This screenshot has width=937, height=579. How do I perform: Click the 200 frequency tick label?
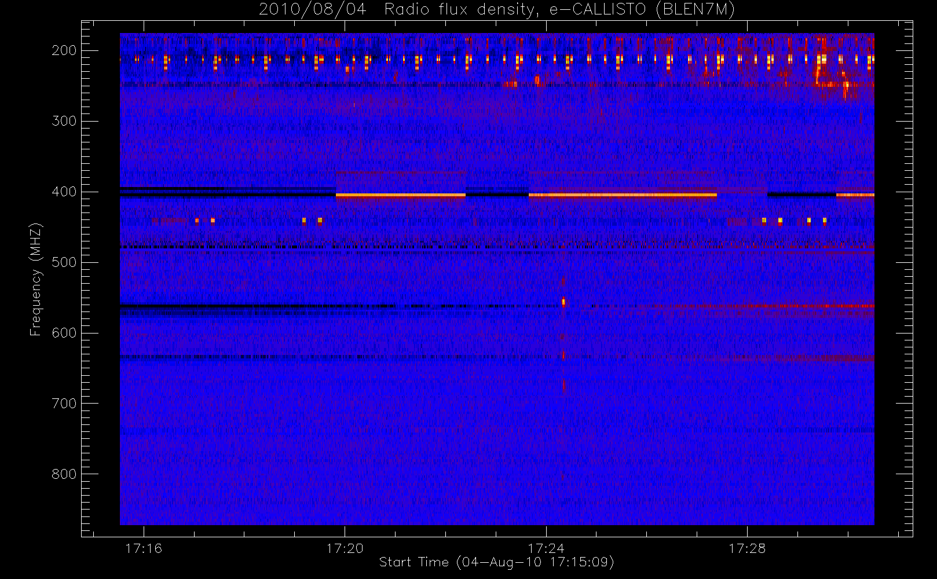coord(64,50)
